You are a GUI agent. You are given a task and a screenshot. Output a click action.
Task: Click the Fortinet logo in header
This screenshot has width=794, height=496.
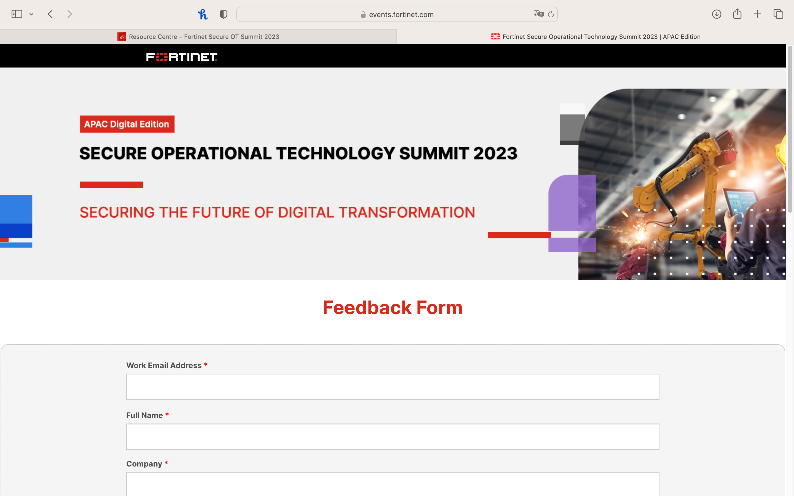coord(182,57)
